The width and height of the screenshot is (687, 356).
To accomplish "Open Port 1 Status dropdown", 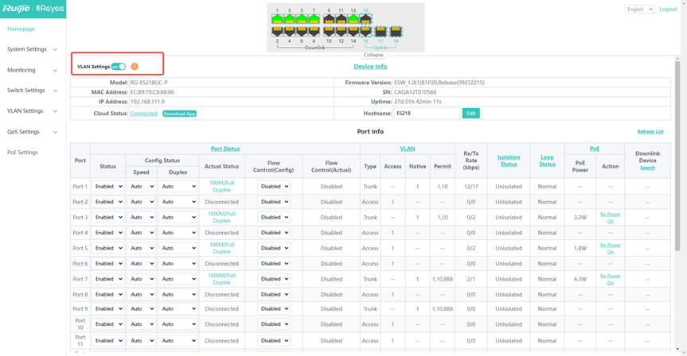I will click(108, 187).
